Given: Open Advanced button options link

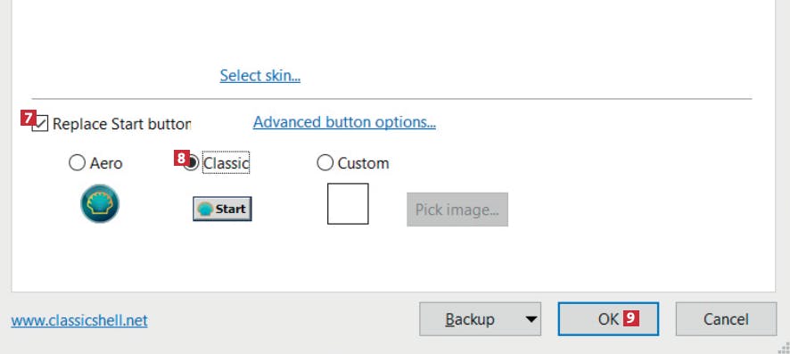Looking at the screenshot, I should pos(344,122).
